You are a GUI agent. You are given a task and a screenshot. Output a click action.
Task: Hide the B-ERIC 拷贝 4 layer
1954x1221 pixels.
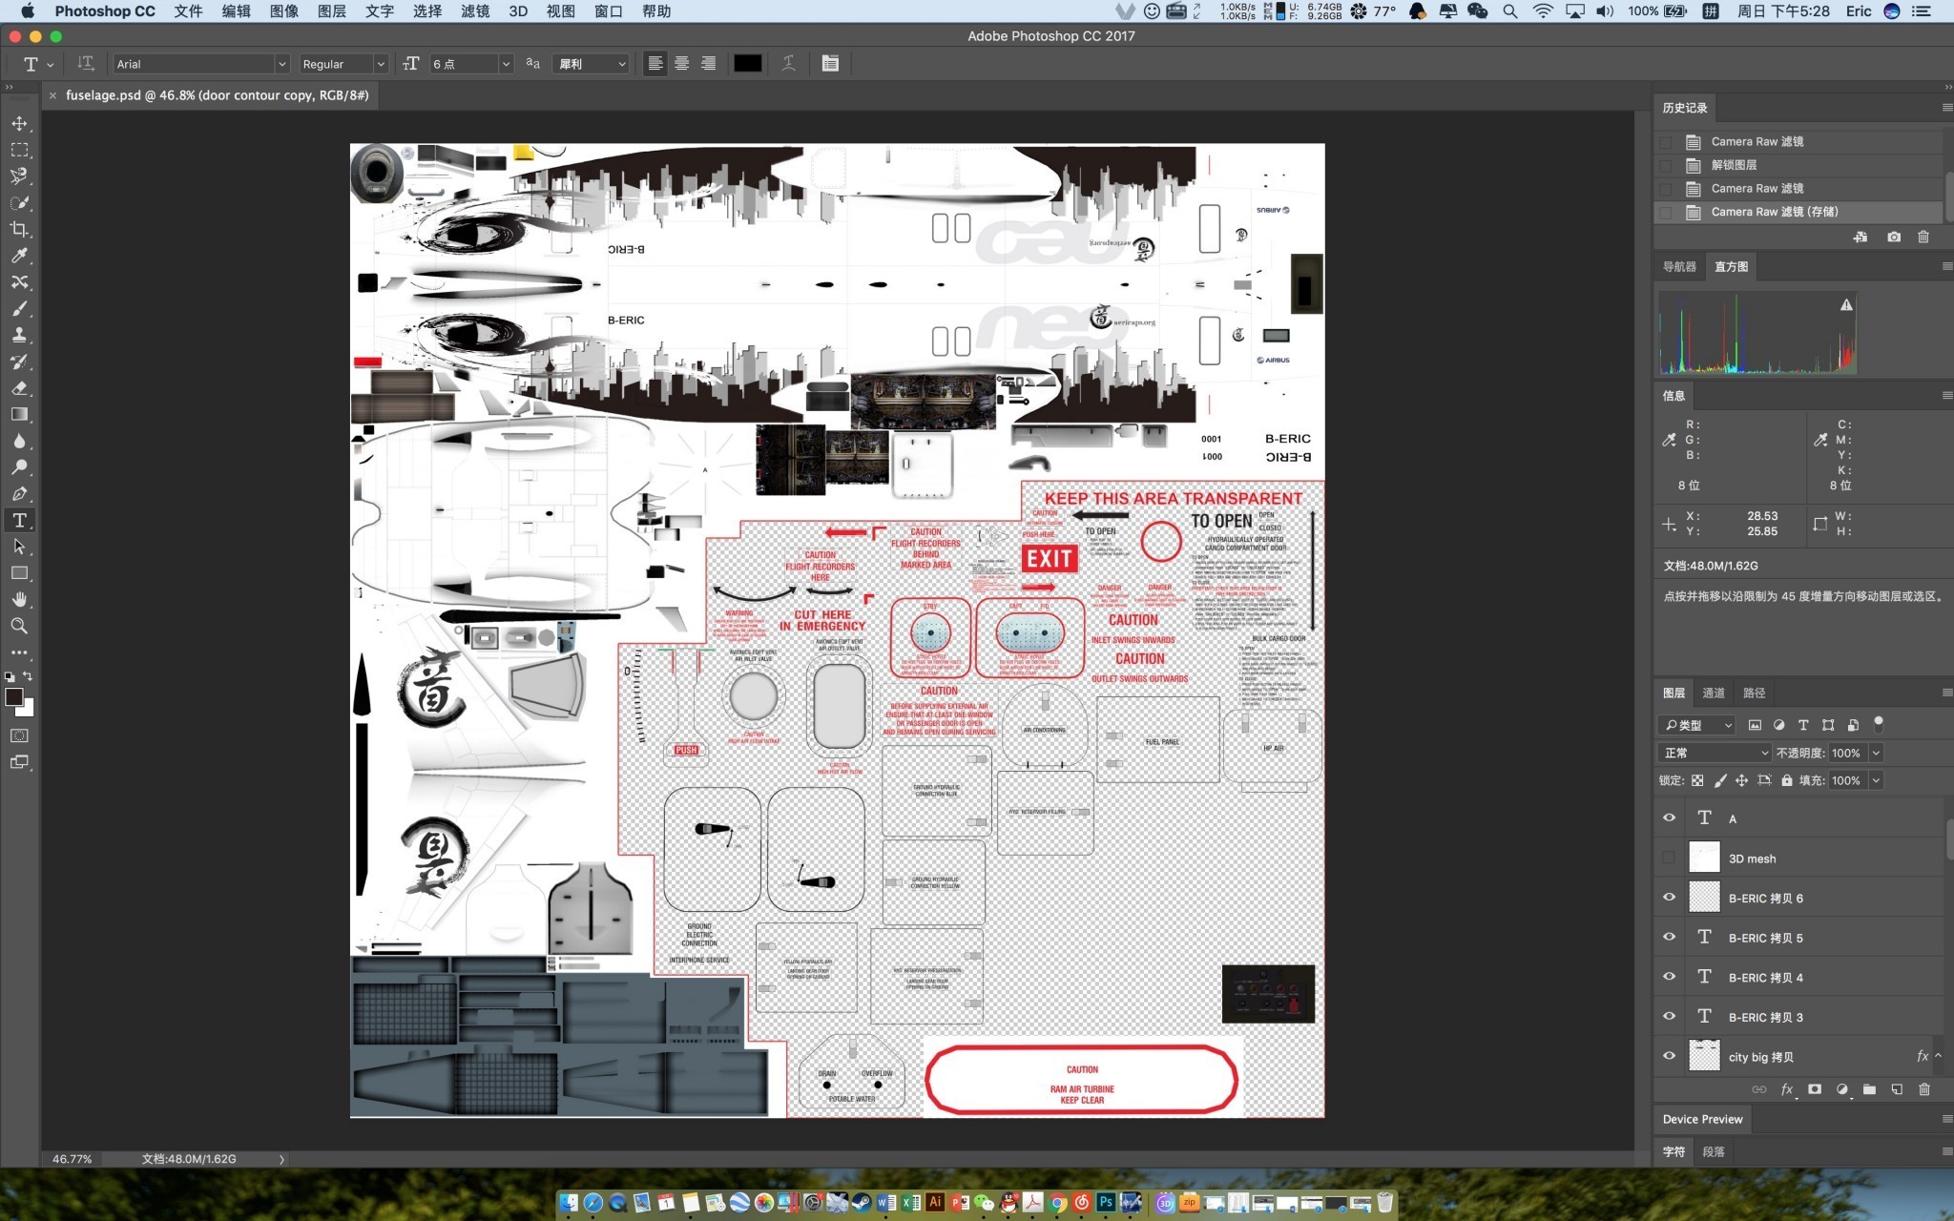[x=1669, y=977]
